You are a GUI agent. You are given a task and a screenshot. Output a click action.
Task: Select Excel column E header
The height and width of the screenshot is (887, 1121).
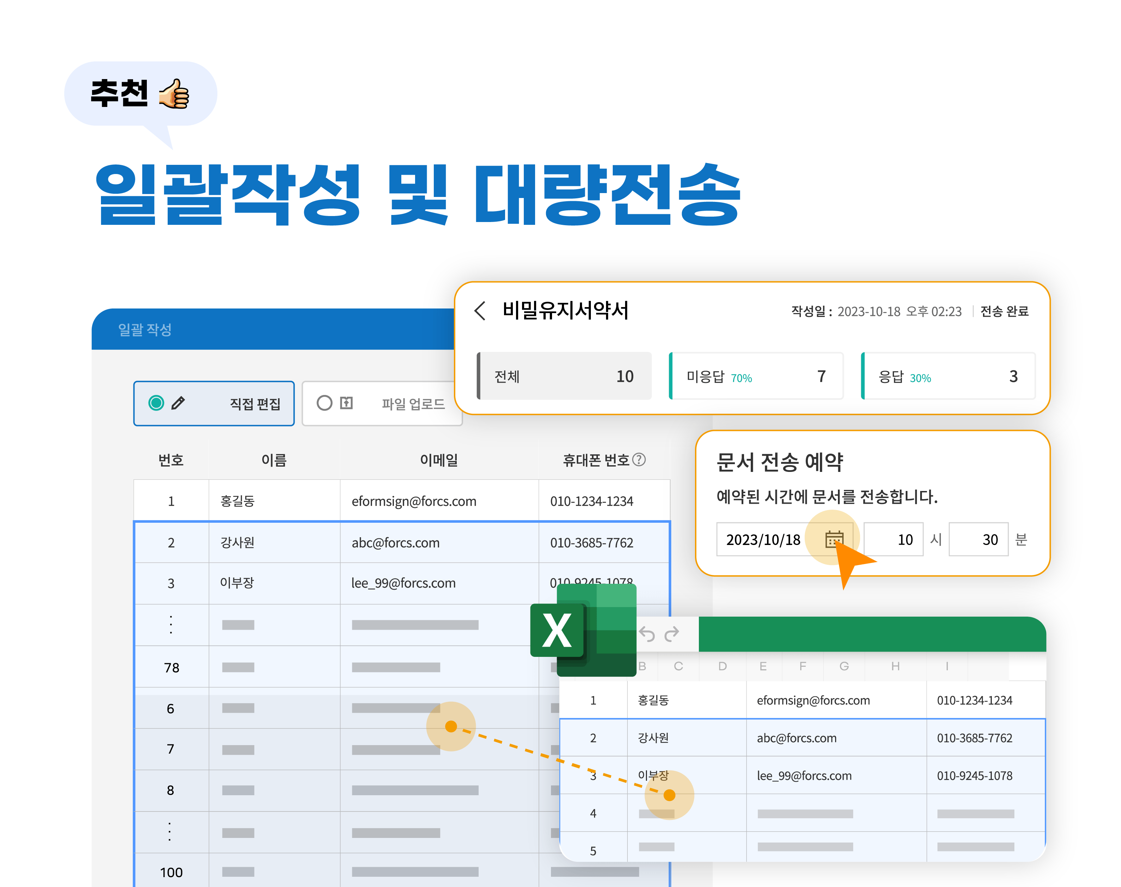tap(763, 666)
